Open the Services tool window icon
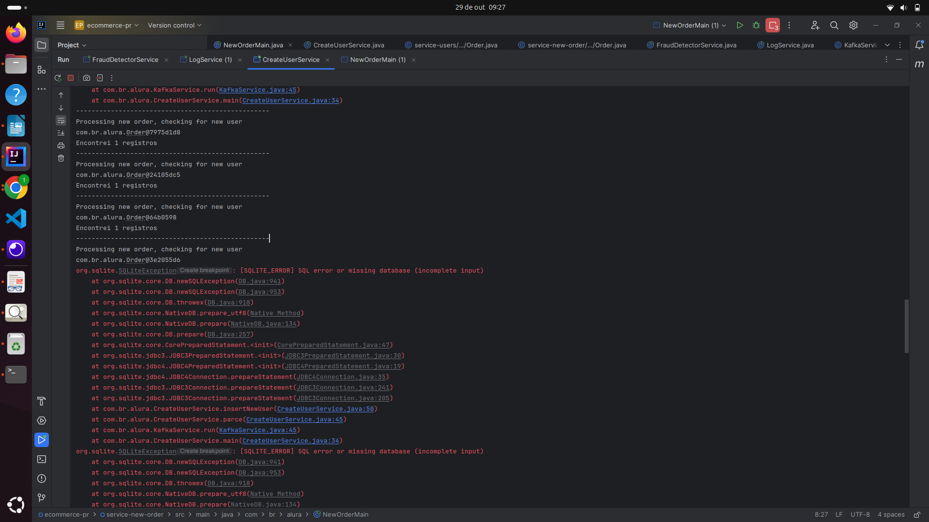Viewport: 929px width, 522px height. [x=42, y=420]
